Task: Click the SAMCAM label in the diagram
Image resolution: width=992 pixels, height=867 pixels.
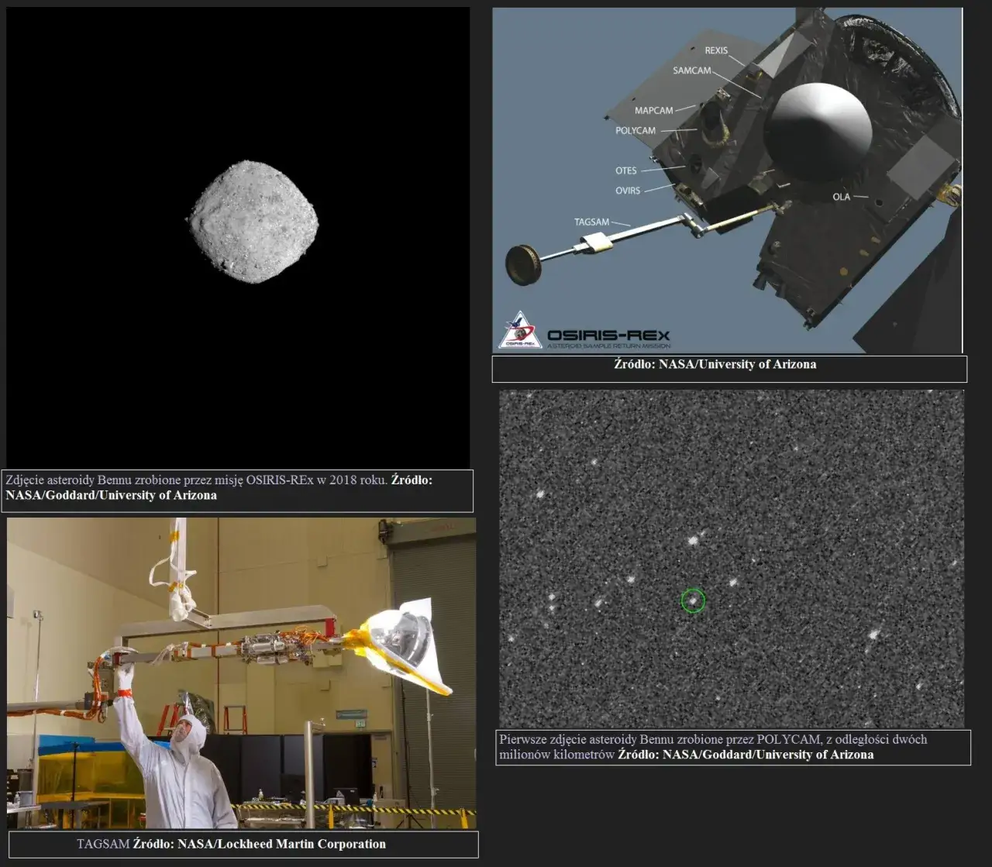Action: (691, 71)
